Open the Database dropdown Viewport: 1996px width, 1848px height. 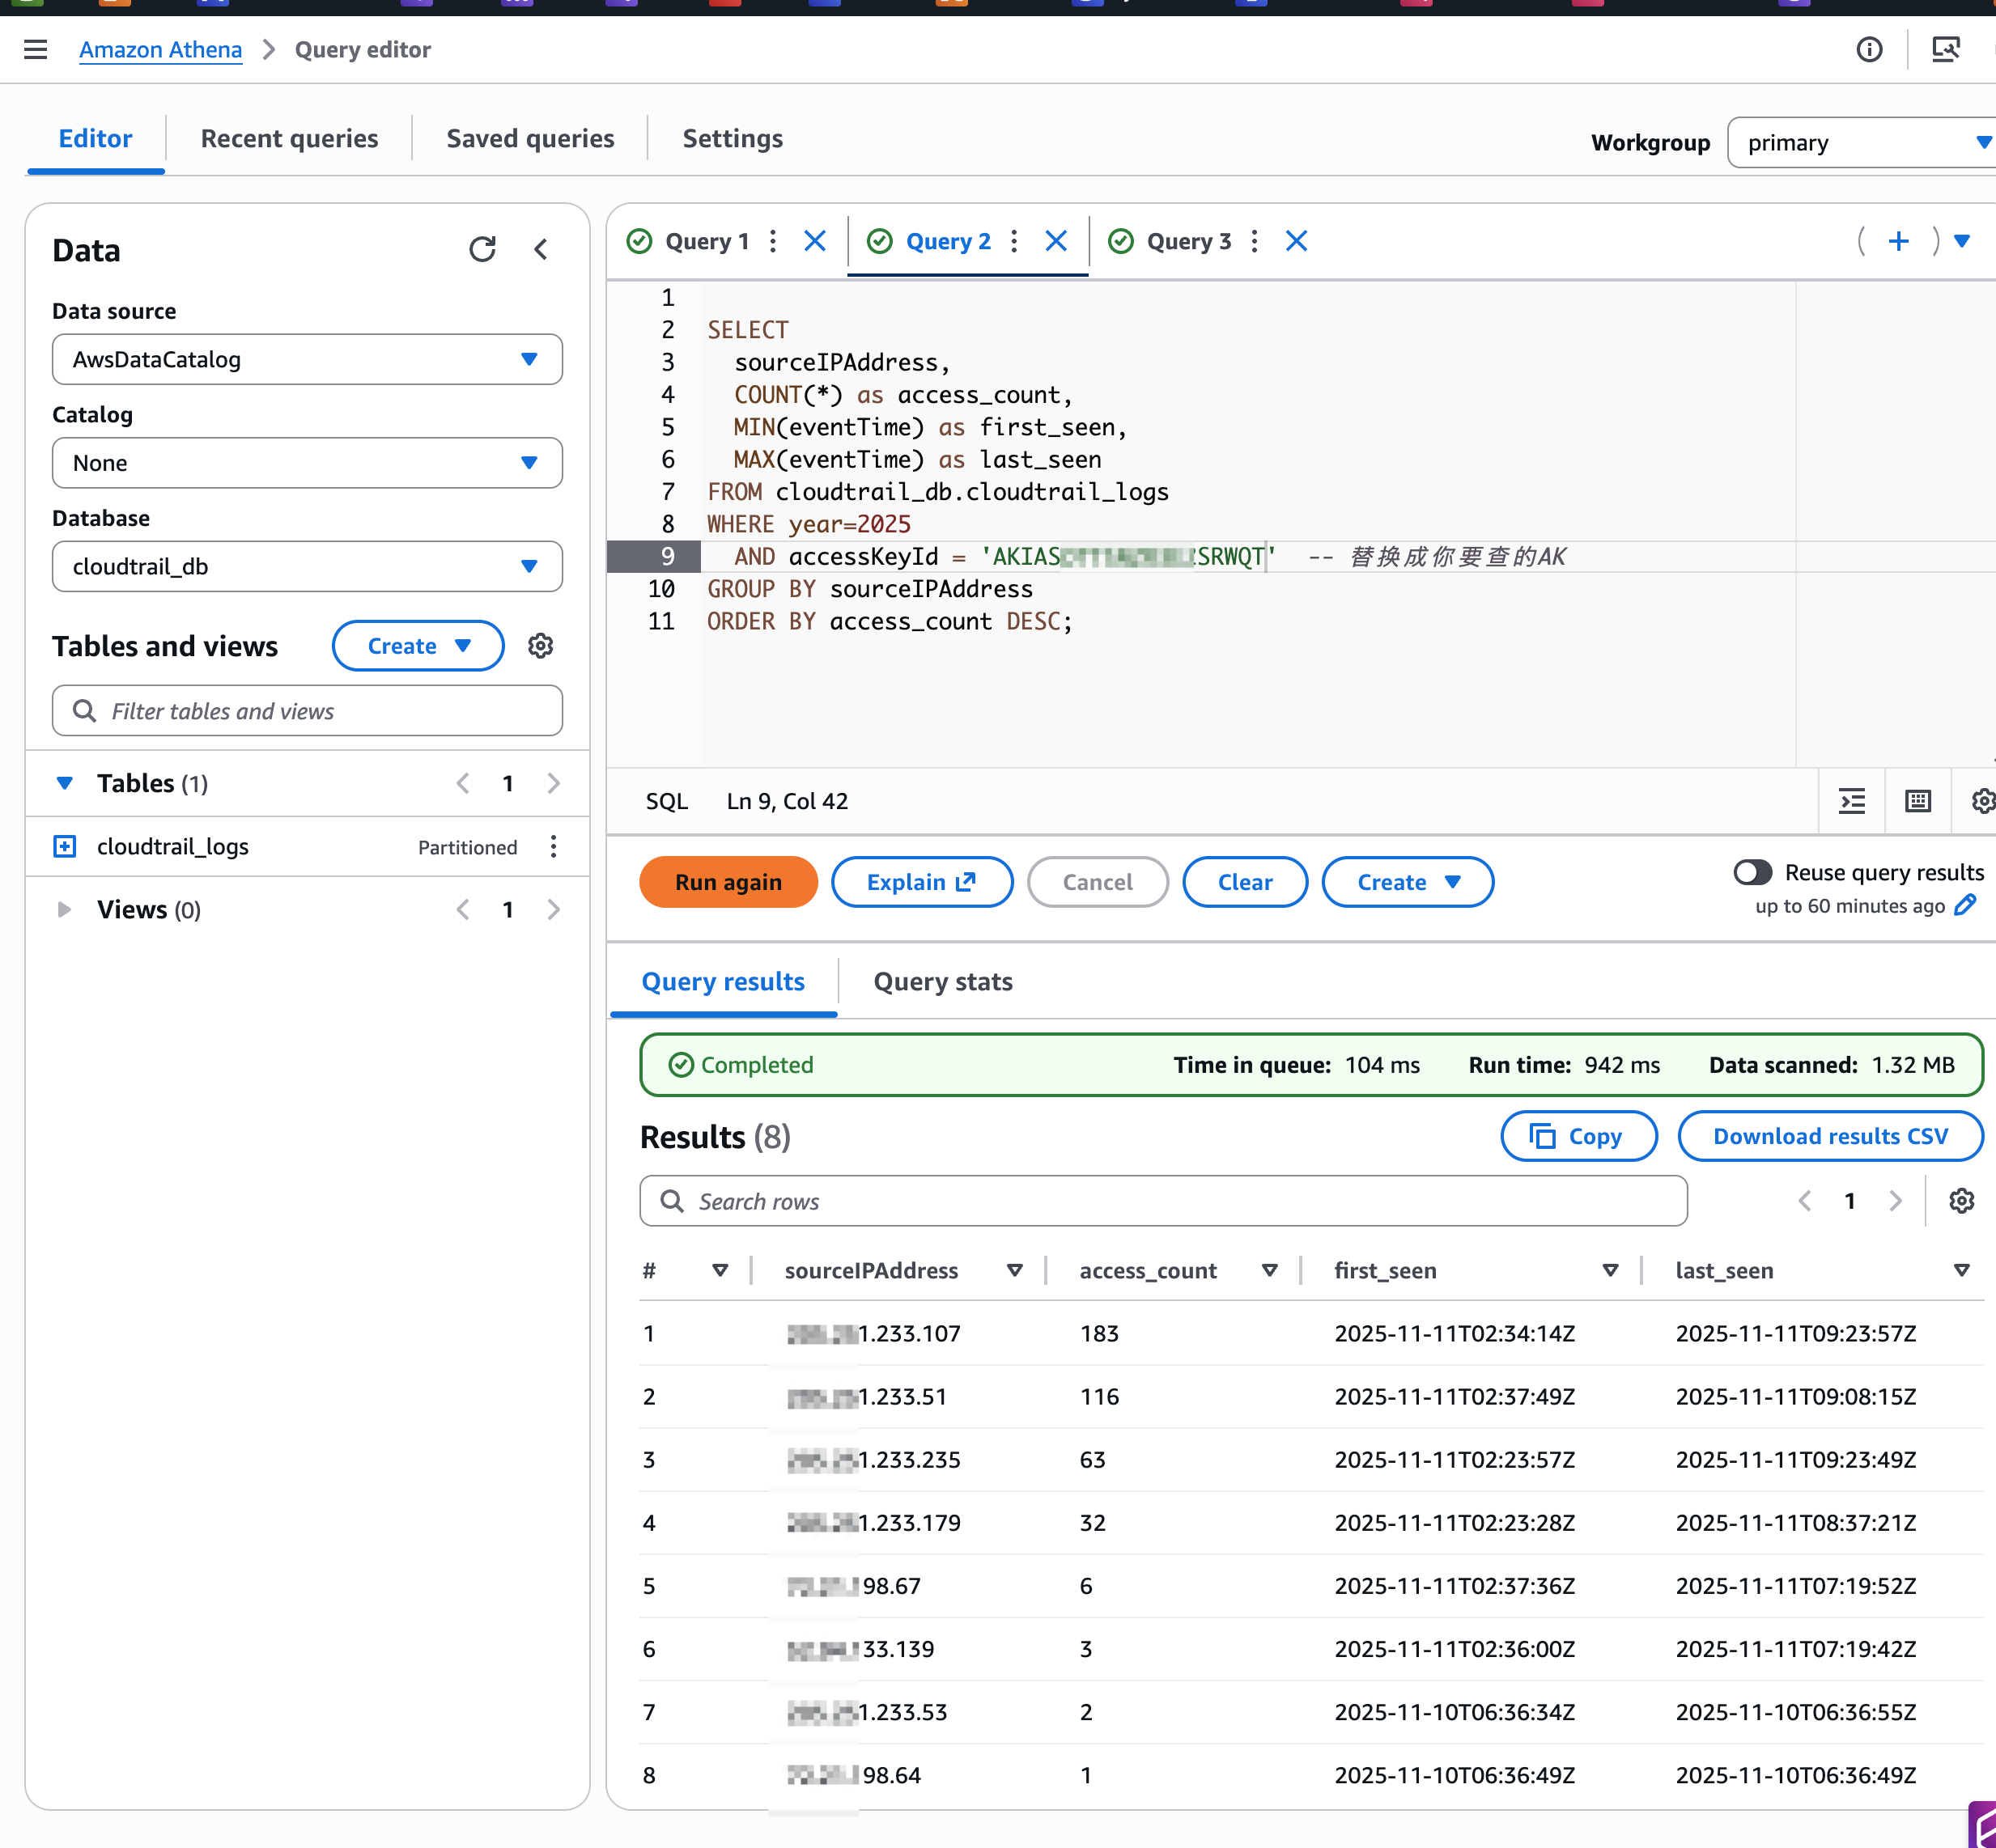tap(307, 567)
